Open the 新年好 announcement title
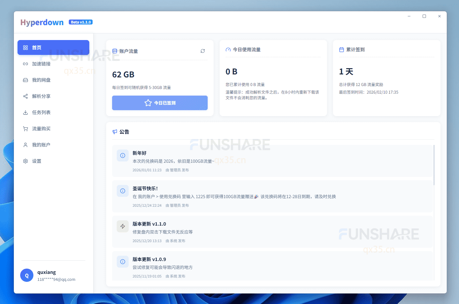Screen dimensions: 459x304 click(140, 153)
